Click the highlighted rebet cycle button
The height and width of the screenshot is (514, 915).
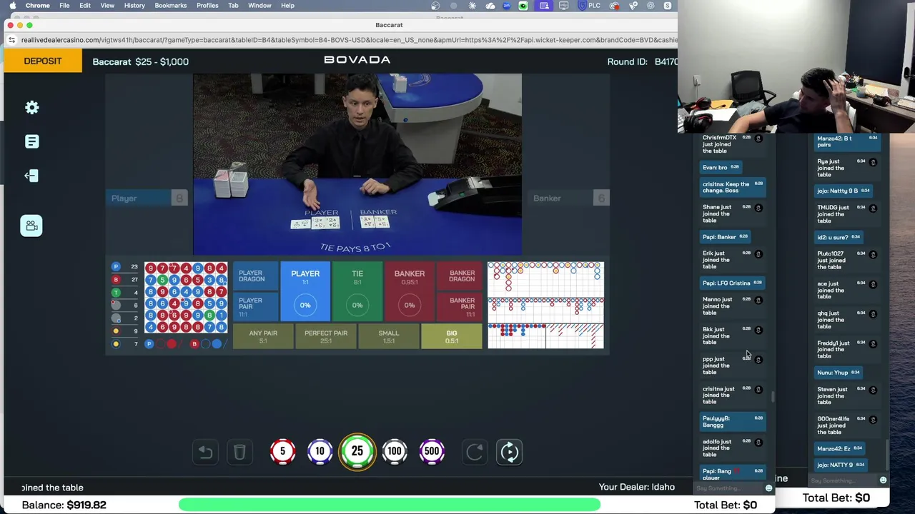(510, 451)
